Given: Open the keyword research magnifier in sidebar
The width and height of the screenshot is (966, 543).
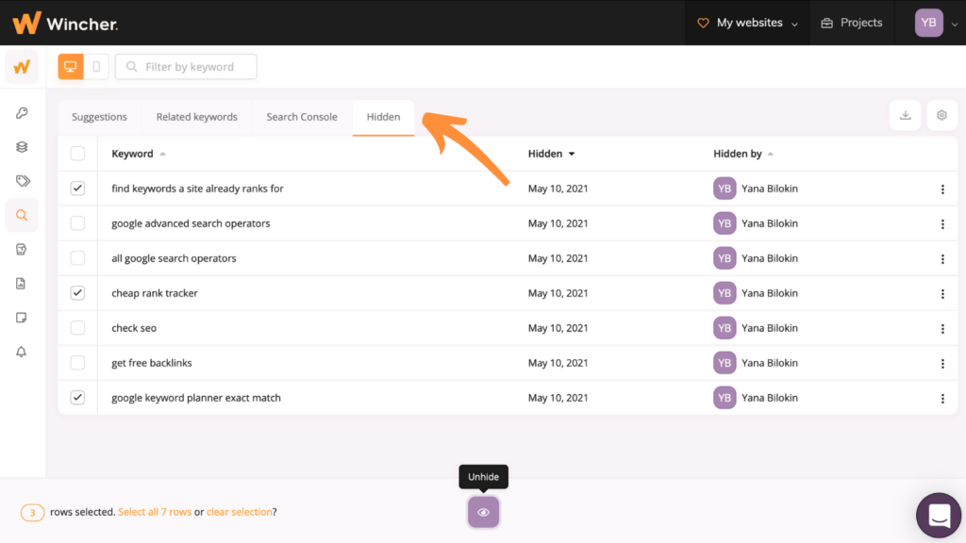Looking at the screenshot, I should (x=22, y=215).
